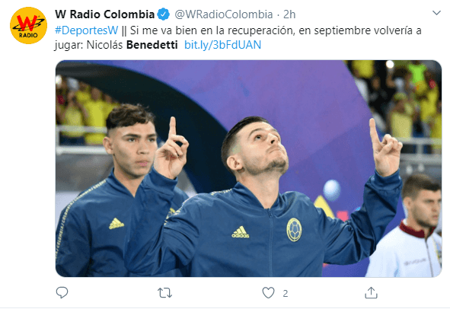Like the tweet with heart icon
450x309 pixels.
point(268,293)
